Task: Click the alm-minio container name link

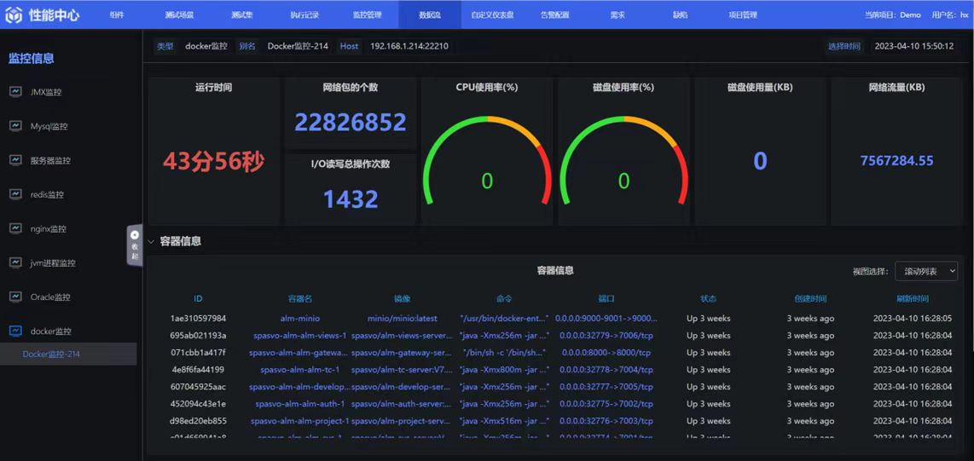Action: point(299,319)
